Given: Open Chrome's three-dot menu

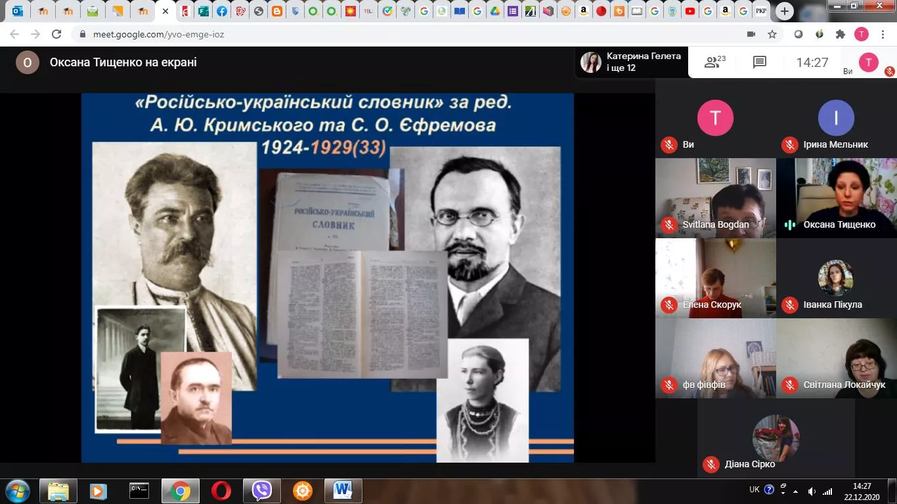Looking at the screenshot, I should (883, 34).
